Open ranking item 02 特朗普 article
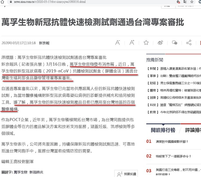 173,156
